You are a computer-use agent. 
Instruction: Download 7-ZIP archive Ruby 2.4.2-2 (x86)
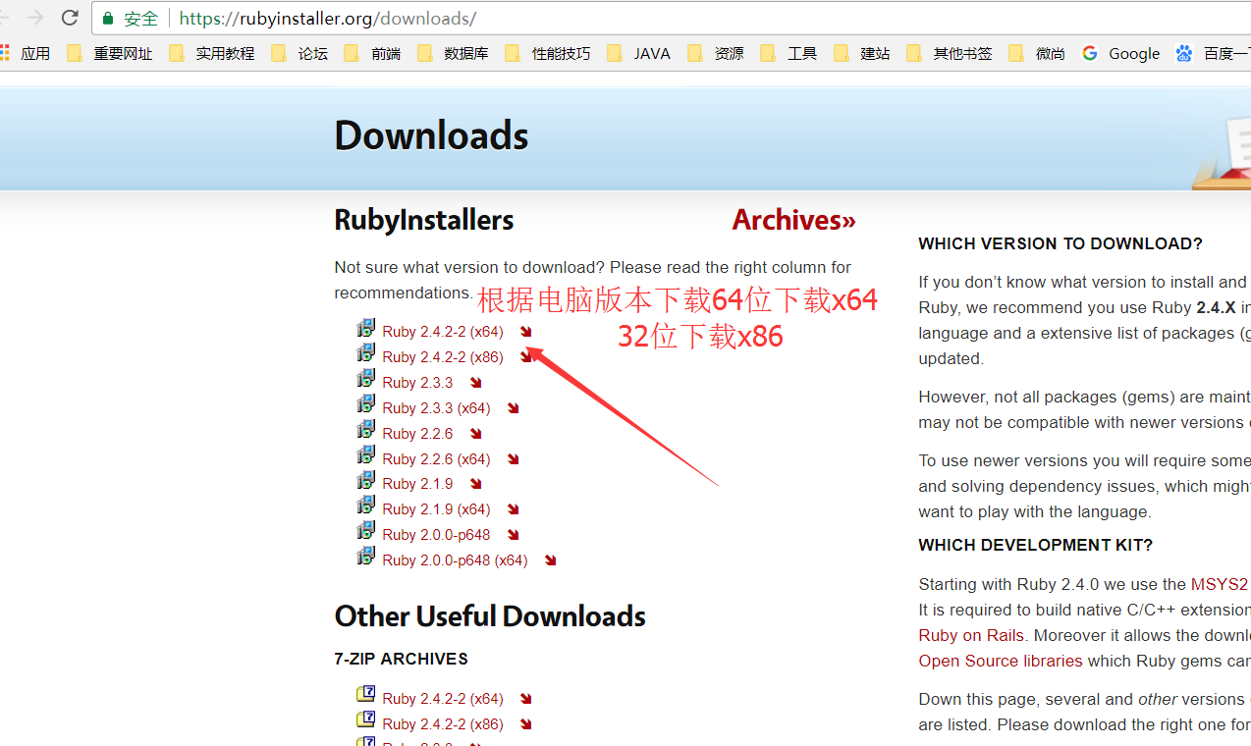point(443,724)
